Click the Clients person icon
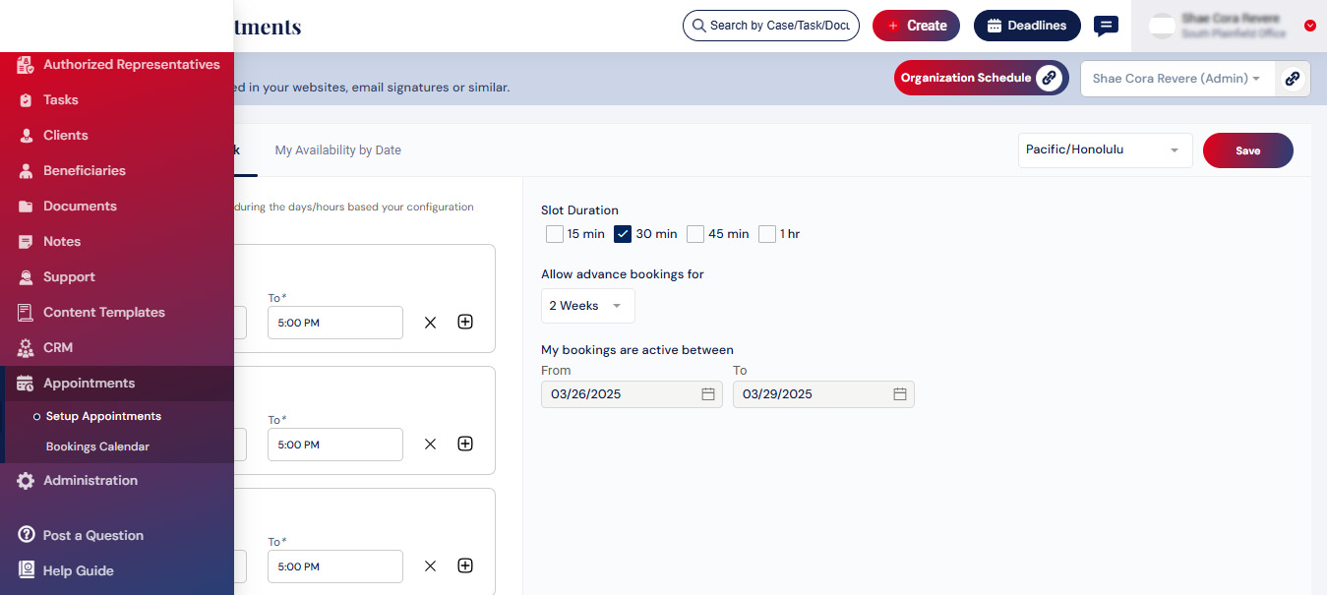The image size is (1327, 595). 26,136
